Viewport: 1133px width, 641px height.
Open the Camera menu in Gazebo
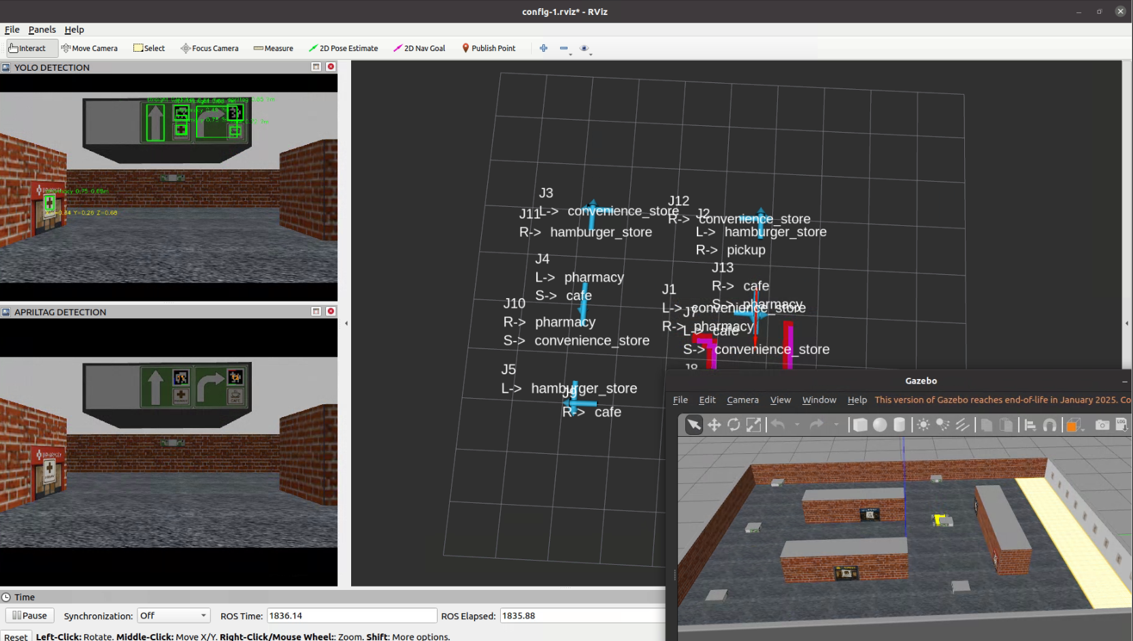742,400
